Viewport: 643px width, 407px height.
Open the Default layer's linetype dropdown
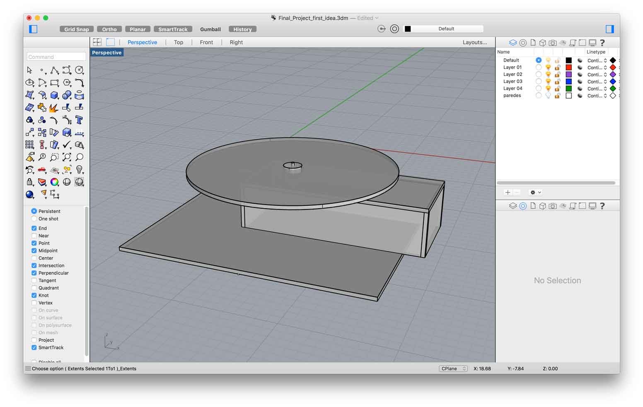597,60
